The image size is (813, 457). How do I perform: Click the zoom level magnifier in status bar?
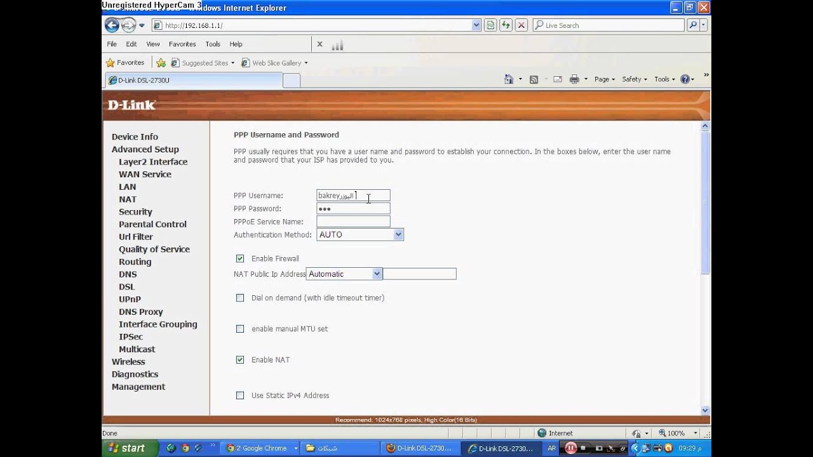[663, 433]
